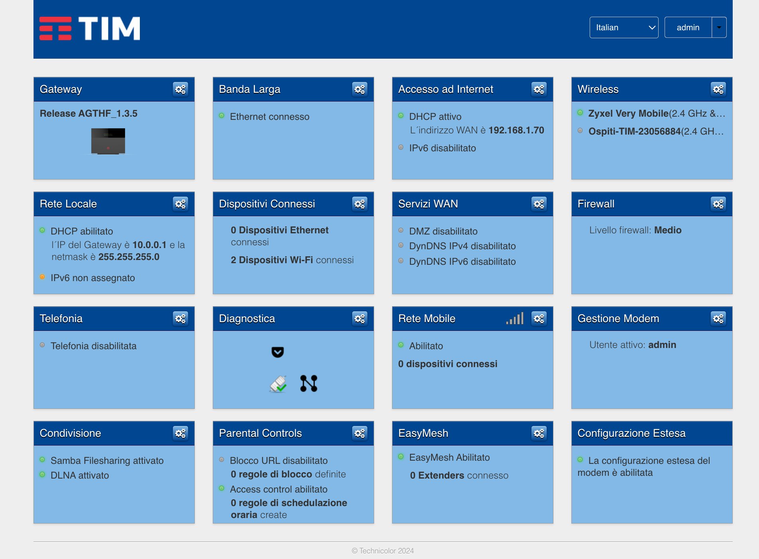Click WAN address 192.168.1.70
This screenshot has width=759, height=559.
(x=516, y=130)
